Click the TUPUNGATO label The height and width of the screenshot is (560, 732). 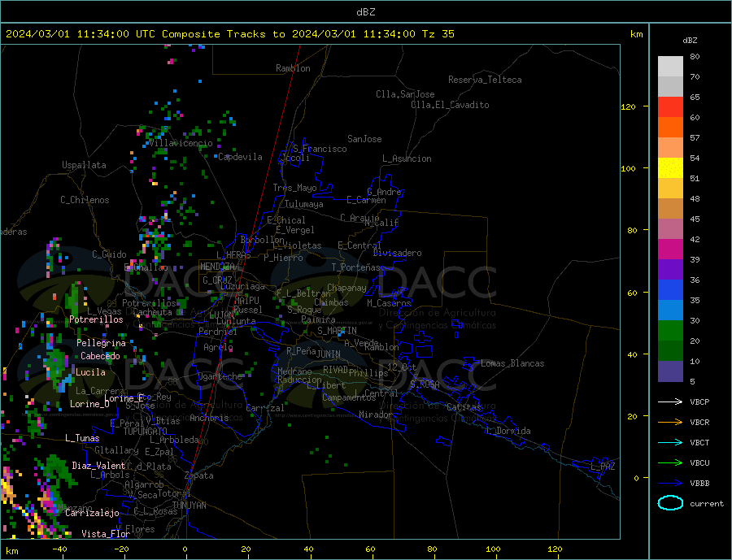coord(146,432)
